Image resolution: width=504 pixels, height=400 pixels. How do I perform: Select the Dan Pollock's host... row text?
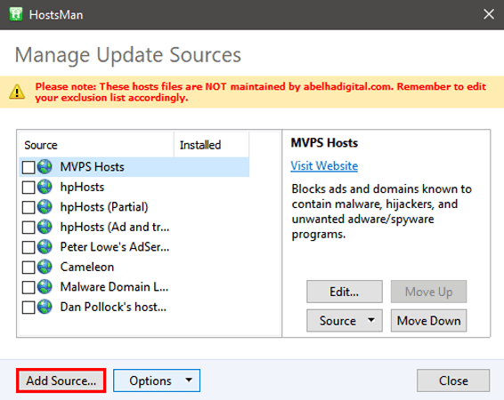113,307
